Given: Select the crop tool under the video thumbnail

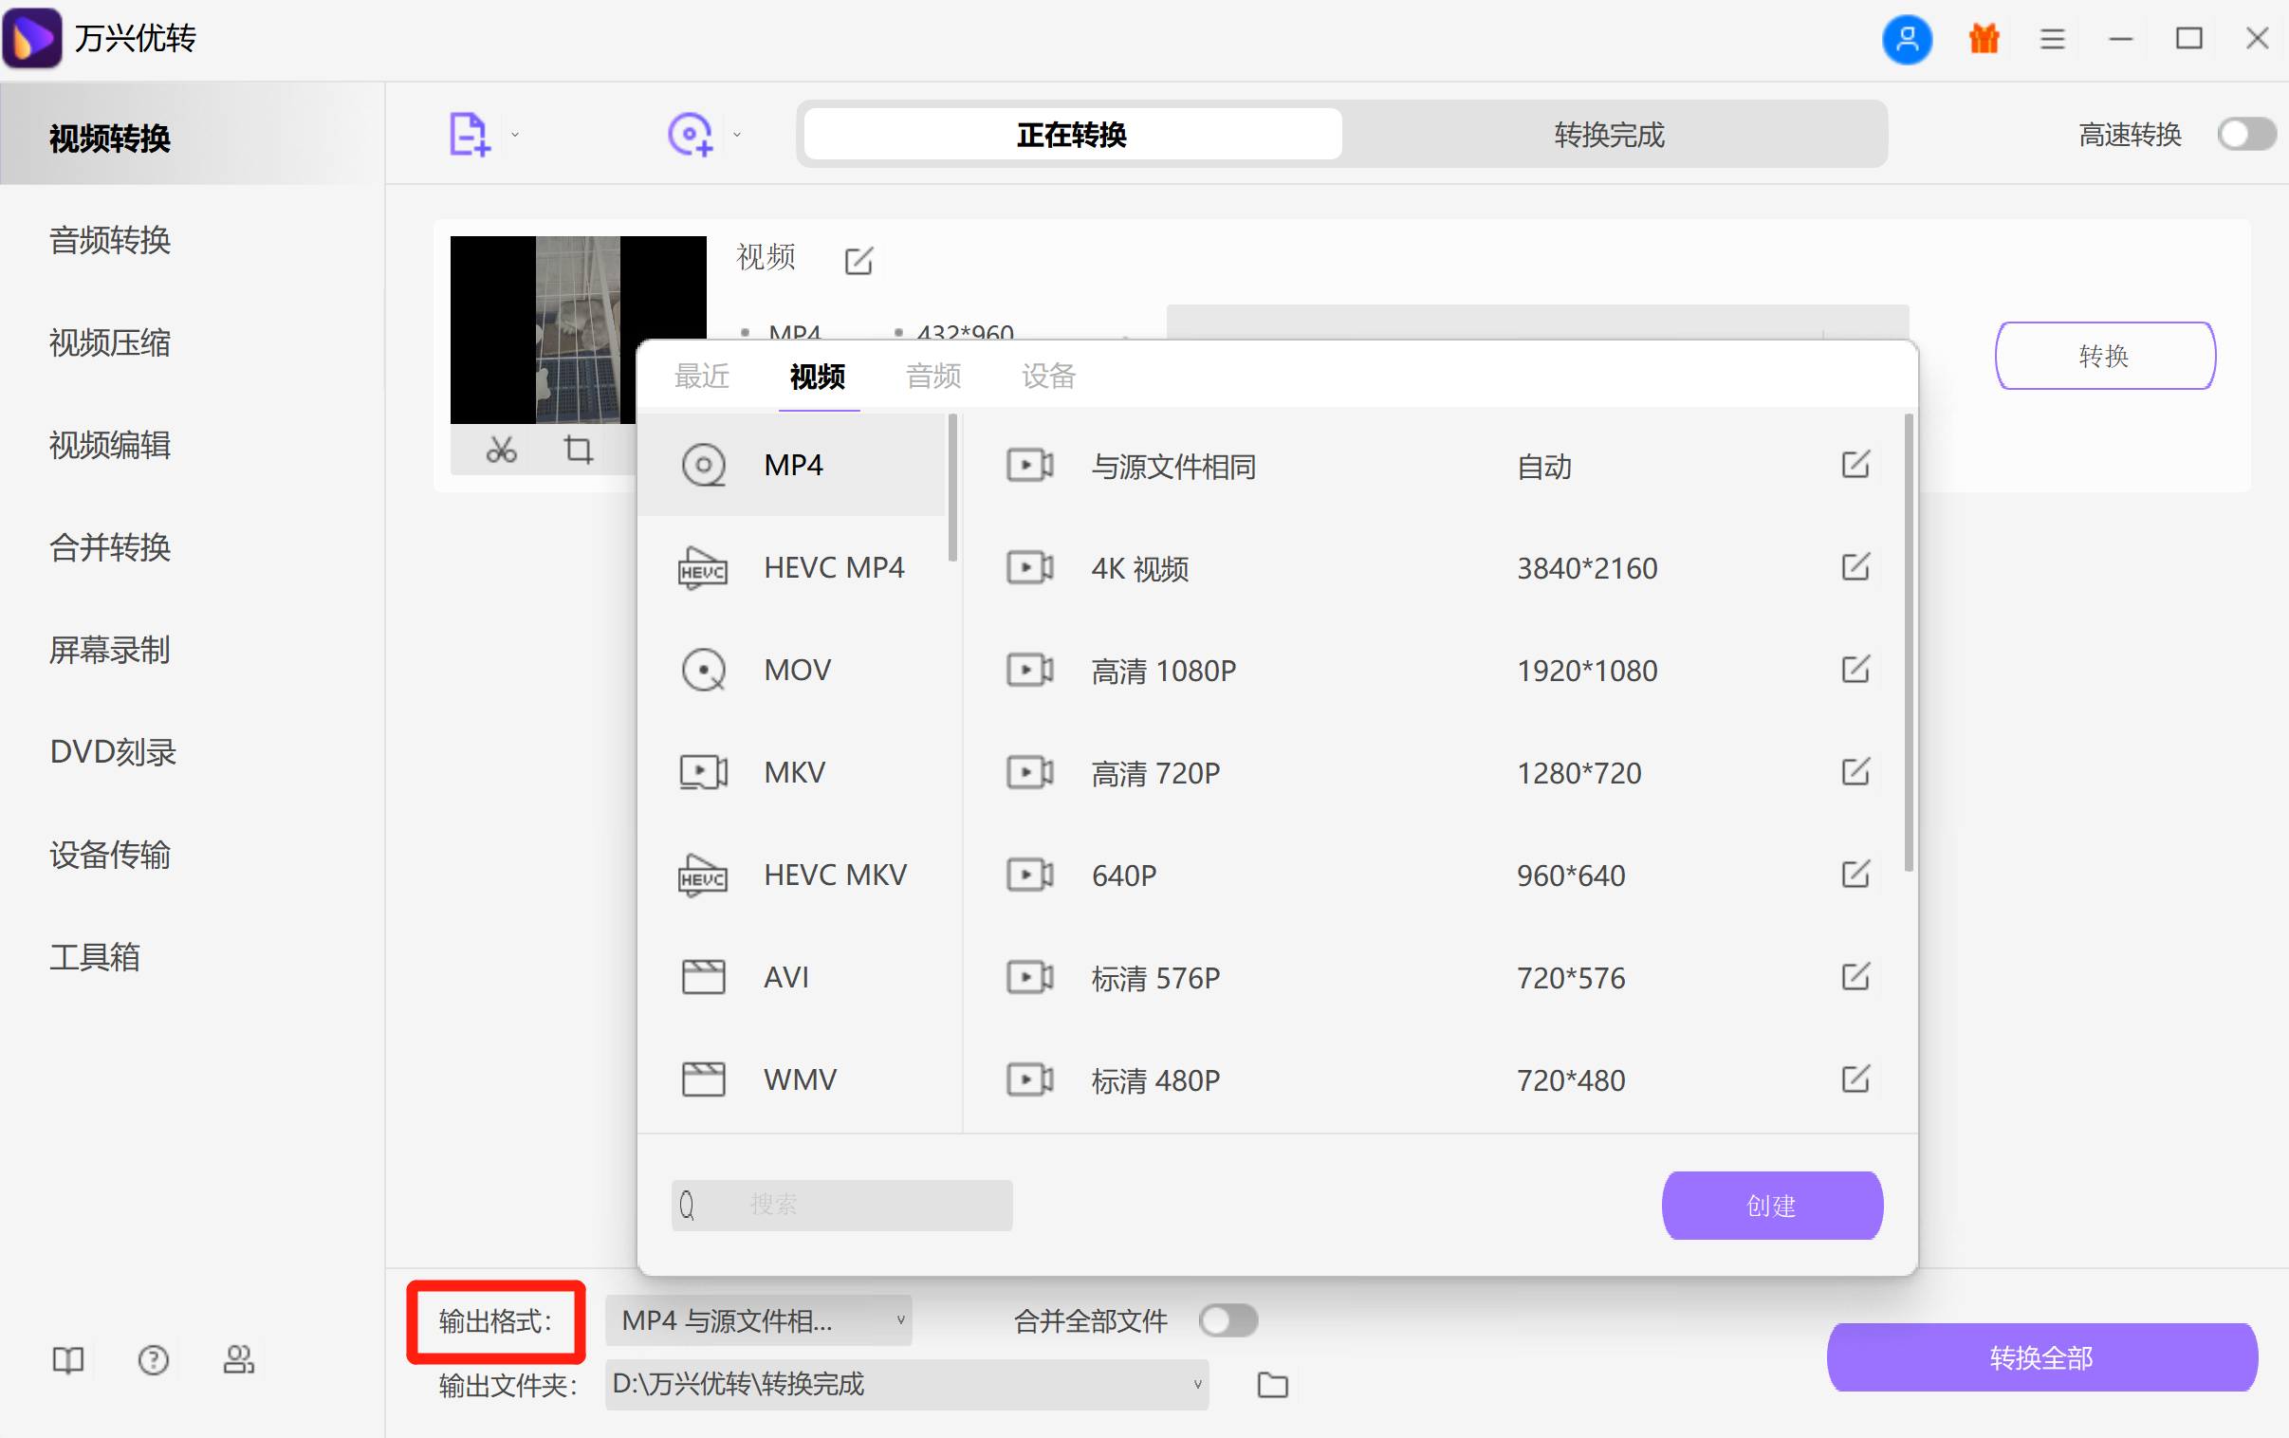Looking at the screenshot, I should [577, 449].
